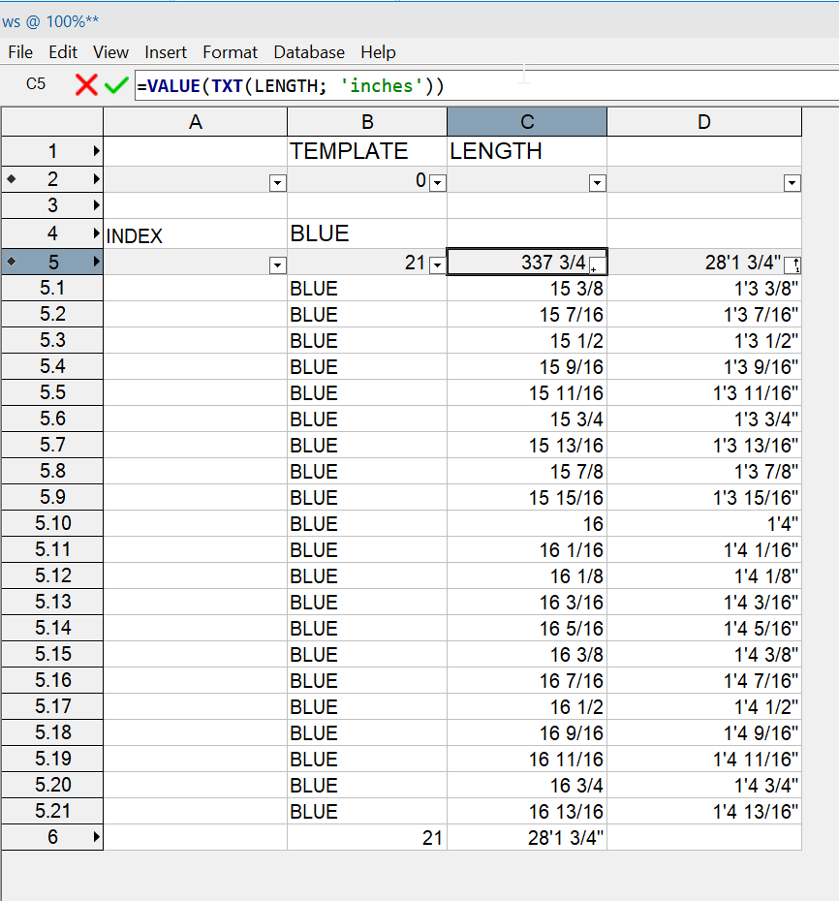Open the dropdown in cell B5 showing 21
Viewport: 839px width, 901px height.
pyautogui.click(x=437, y=264)
